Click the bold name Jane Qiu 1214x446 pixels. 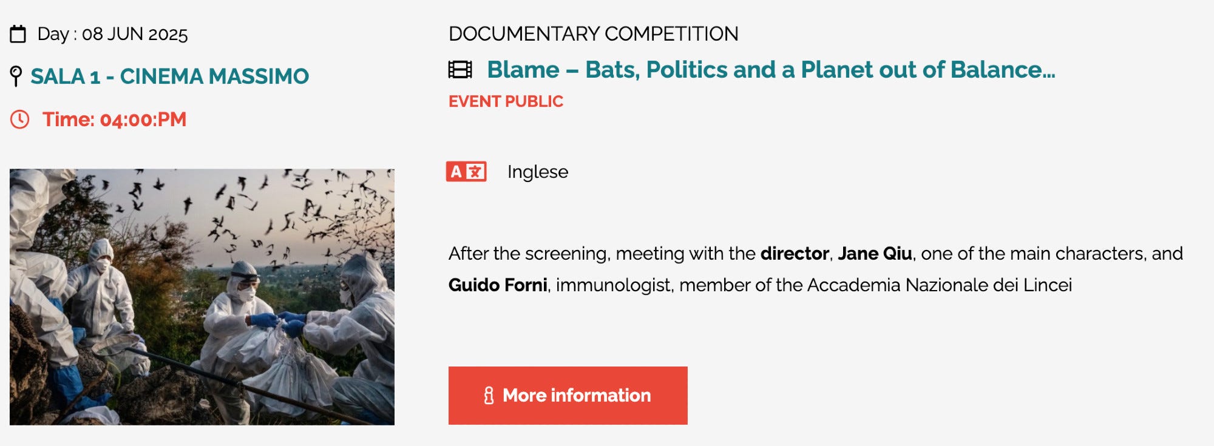click(875, 253)
